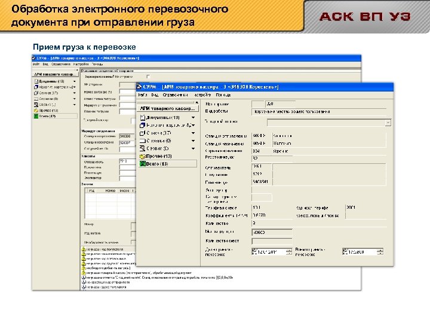Click the Справки (0) icon in back window
Screen dimensions: 430x323
pyautogui.click(x=36, y=99)
